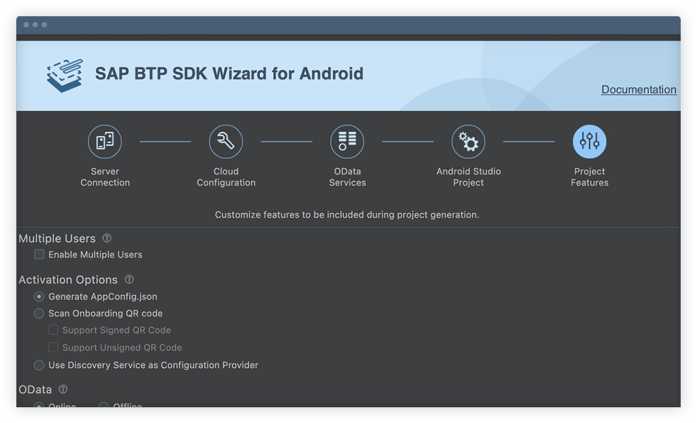
Task: Select the Server Connection step icon
Action: 105,141
